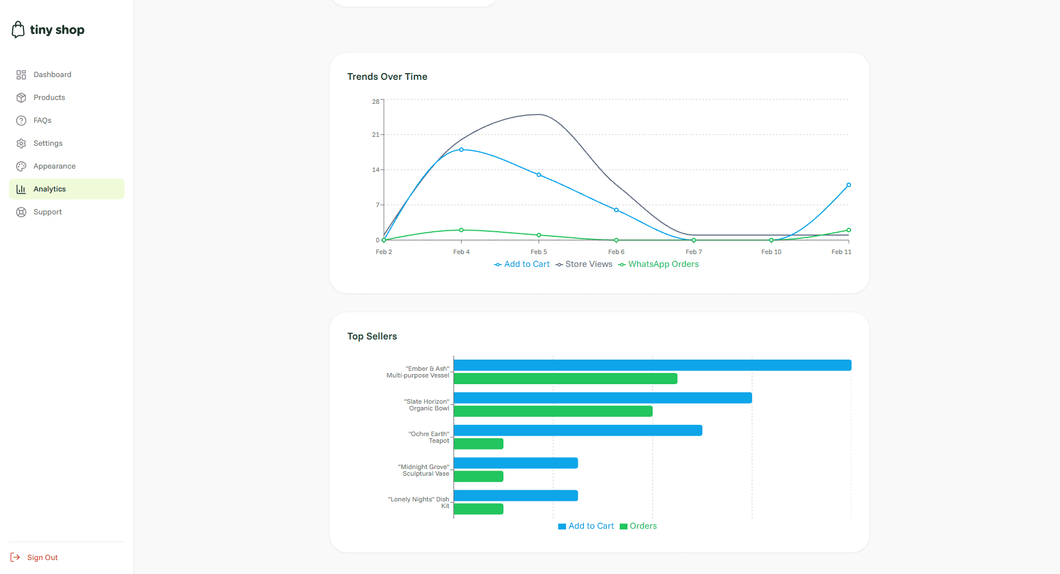This screenshot has width=1060, height=574.
Task: Select the Analytics bar chart icon
Action: point(21,189)
